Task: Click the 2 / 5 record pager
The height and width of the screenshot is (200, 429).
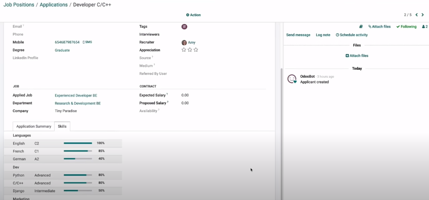Action: pos(408,15)
